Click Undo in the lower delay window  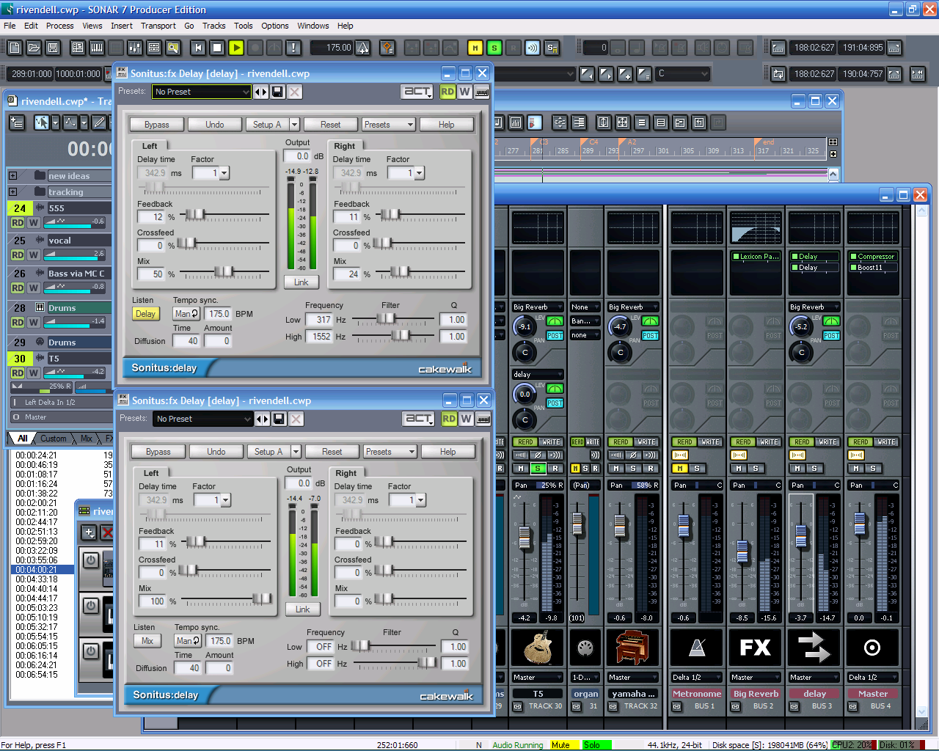(216, 452)
